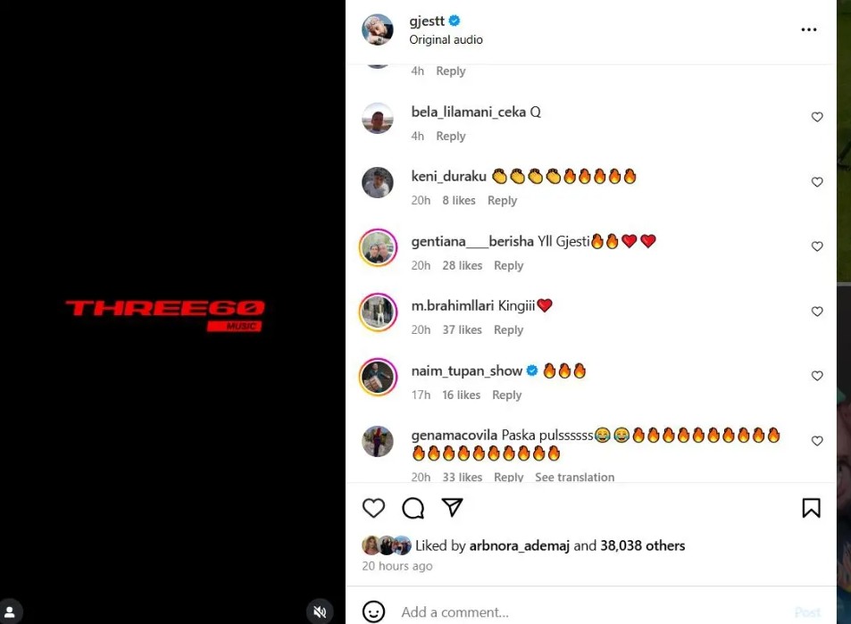Like genamacovila's comment heart

[x=817, y=441]
